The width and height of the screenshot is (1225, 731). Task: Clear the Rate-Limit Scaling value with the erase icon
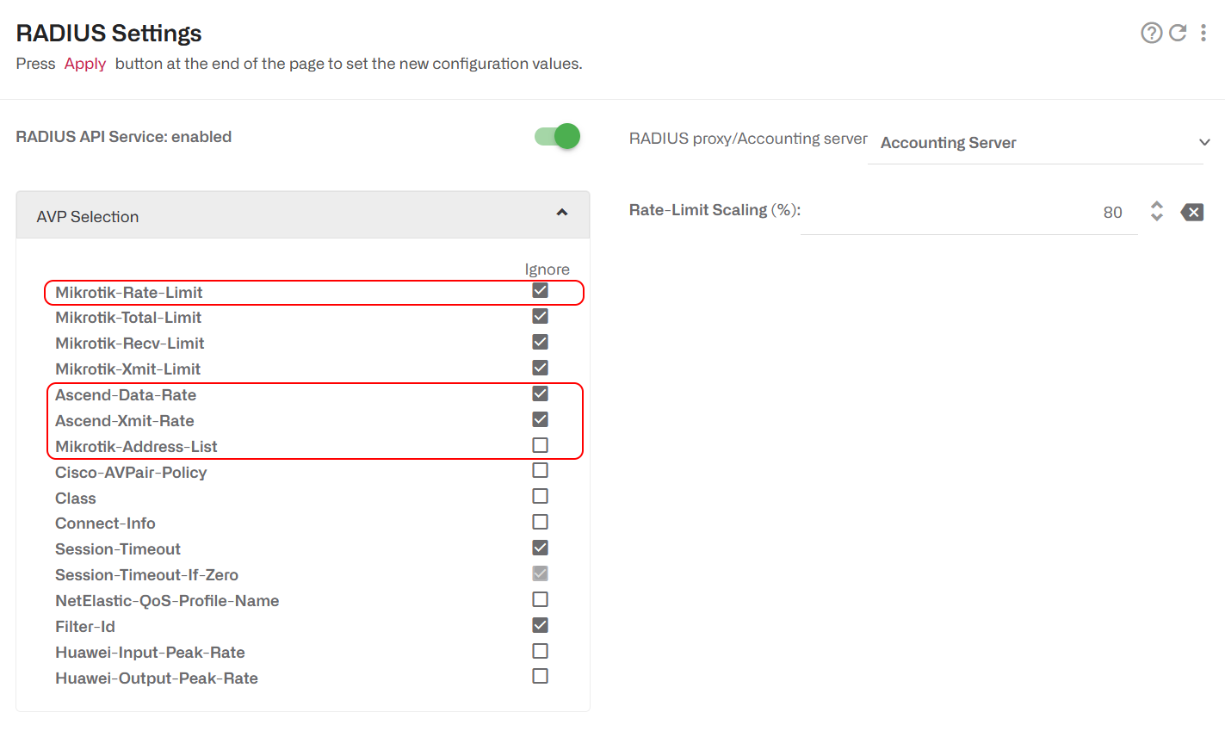1192,212
